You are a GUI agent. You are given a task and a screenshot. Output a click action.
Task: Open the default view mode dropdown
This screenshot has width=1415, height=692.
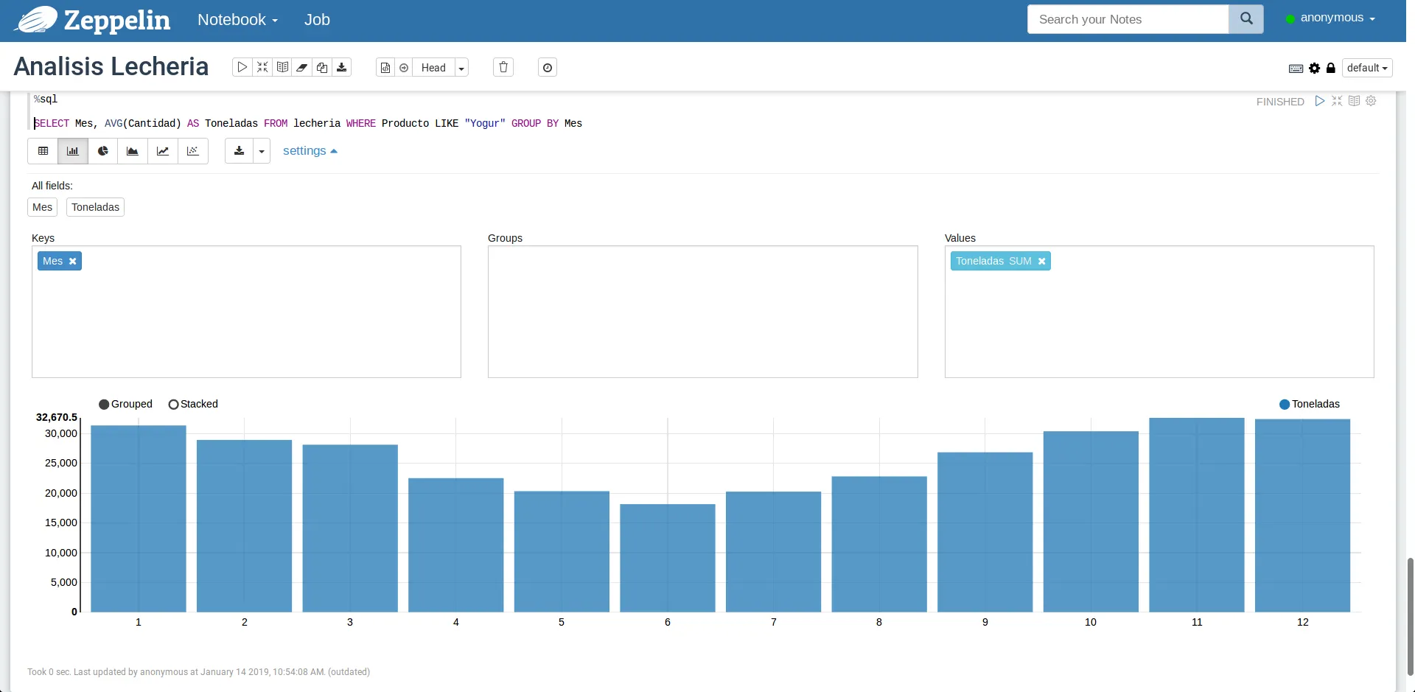click(x=1367, y=68)
